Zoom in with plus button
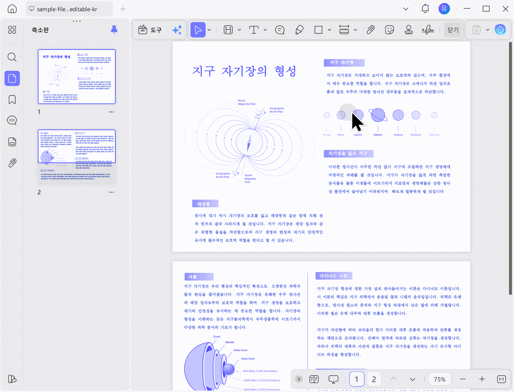The width and height of the screenshot is (514, 392). click(x=482, y=379)
